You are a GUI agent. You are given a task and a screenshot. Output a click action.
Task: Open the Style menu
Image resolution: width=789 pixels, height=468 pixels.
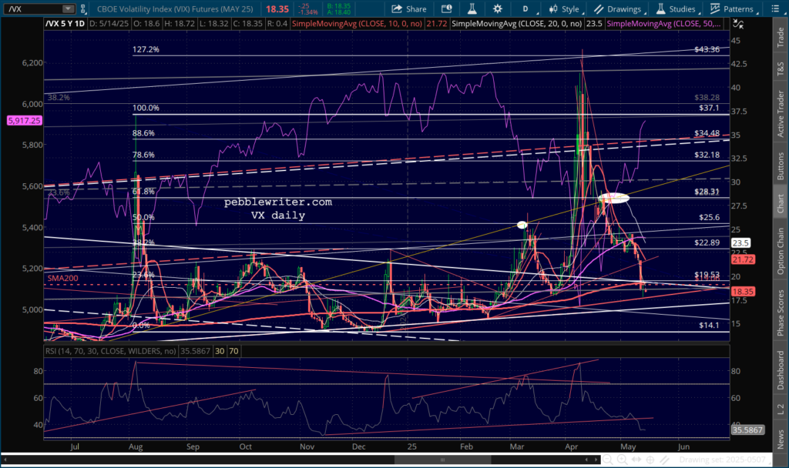564,9
